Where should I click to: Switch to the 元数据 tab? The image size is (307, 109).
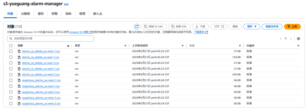26,14
